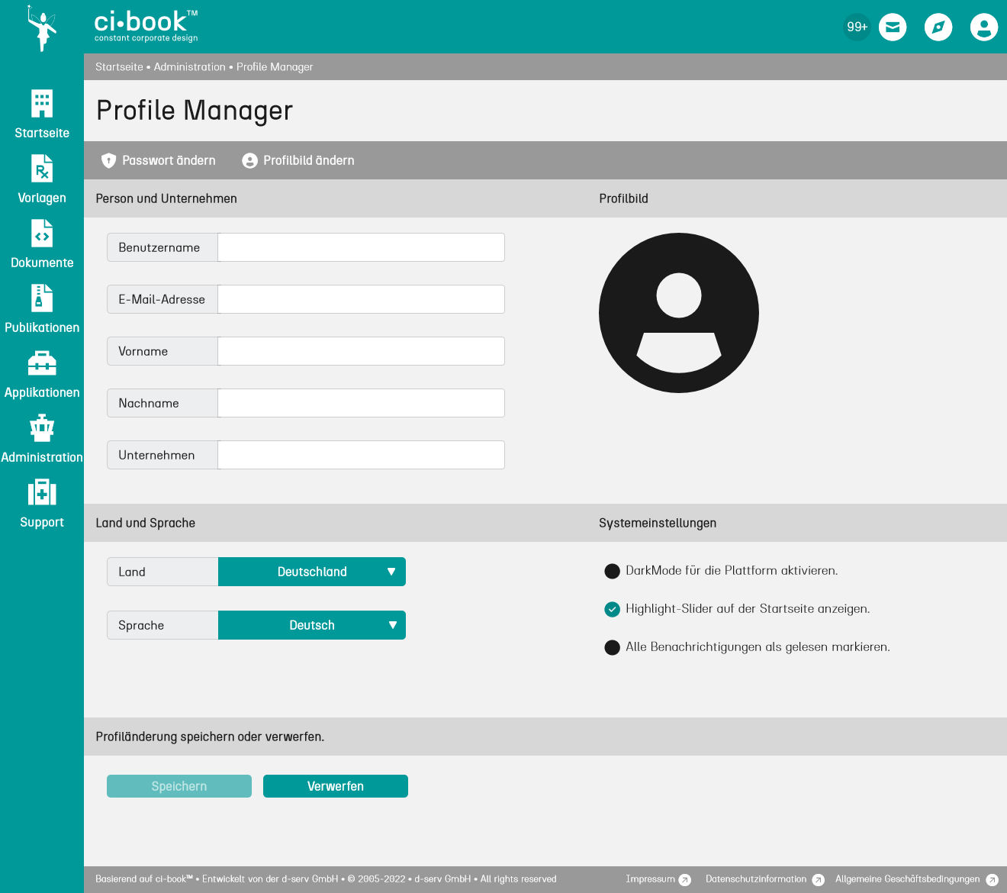
Task: Toggle Alle Benachrichtigungen als gelesen markieren
Action: [x=612, y=647]
